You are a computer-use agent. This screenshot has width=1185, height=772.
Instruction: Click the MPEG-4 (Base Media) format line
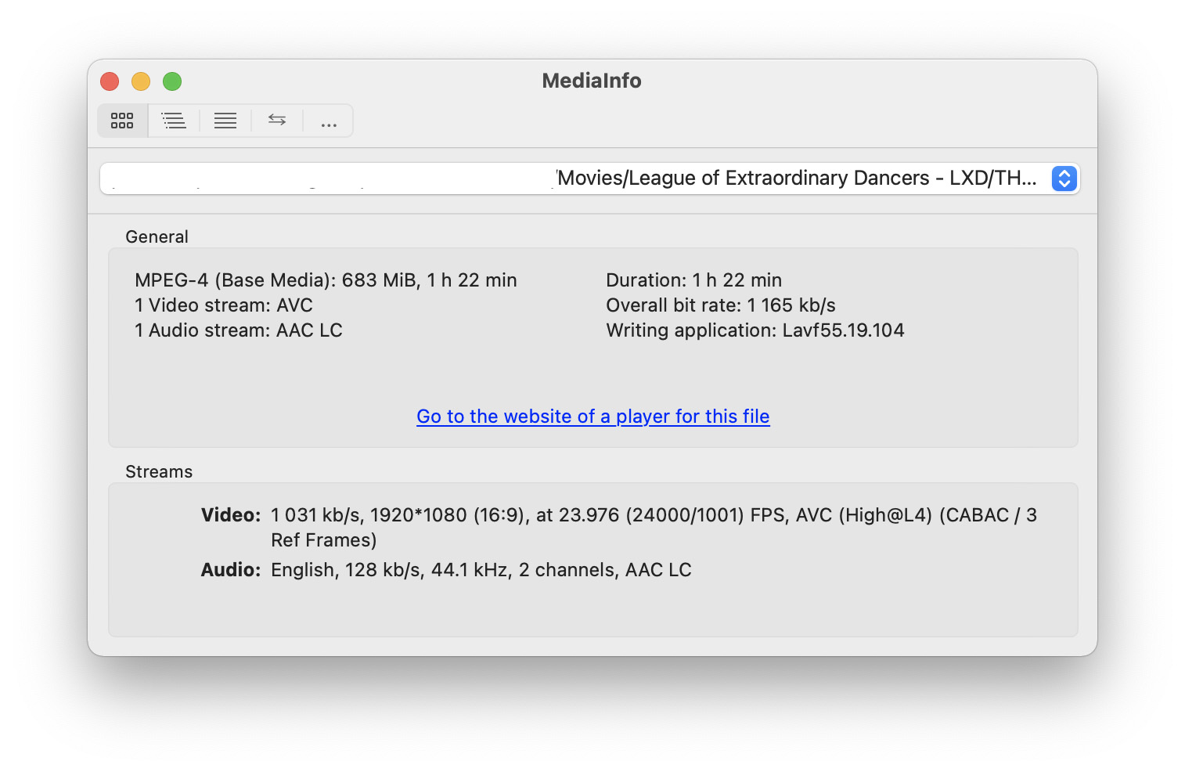(326, 280)
